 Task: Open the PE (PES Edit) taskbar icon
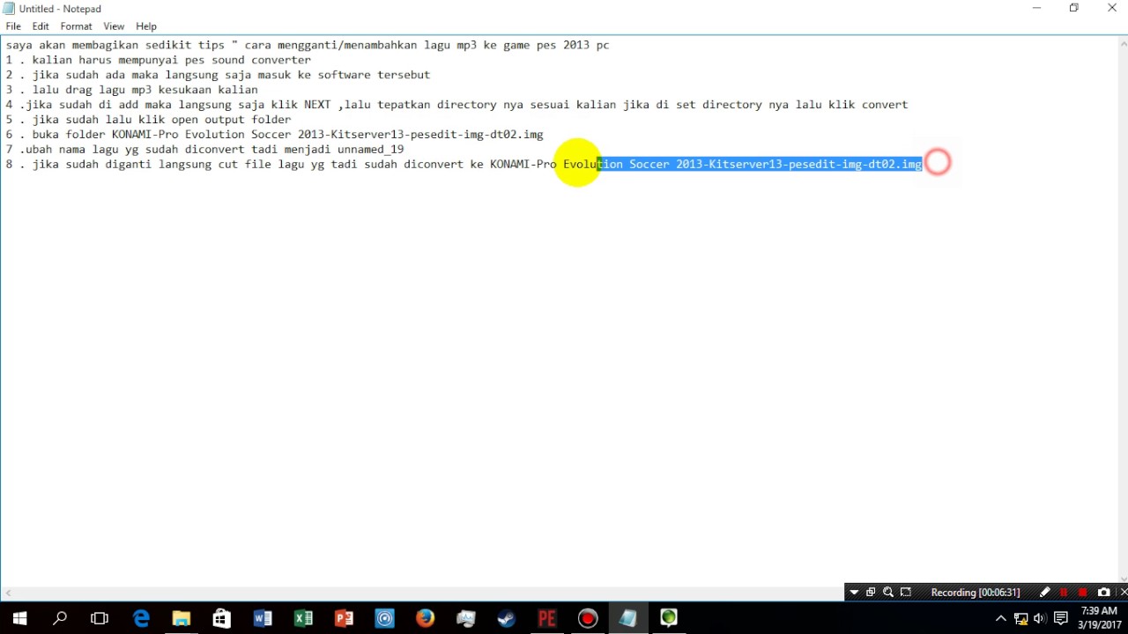pos(546,618)
